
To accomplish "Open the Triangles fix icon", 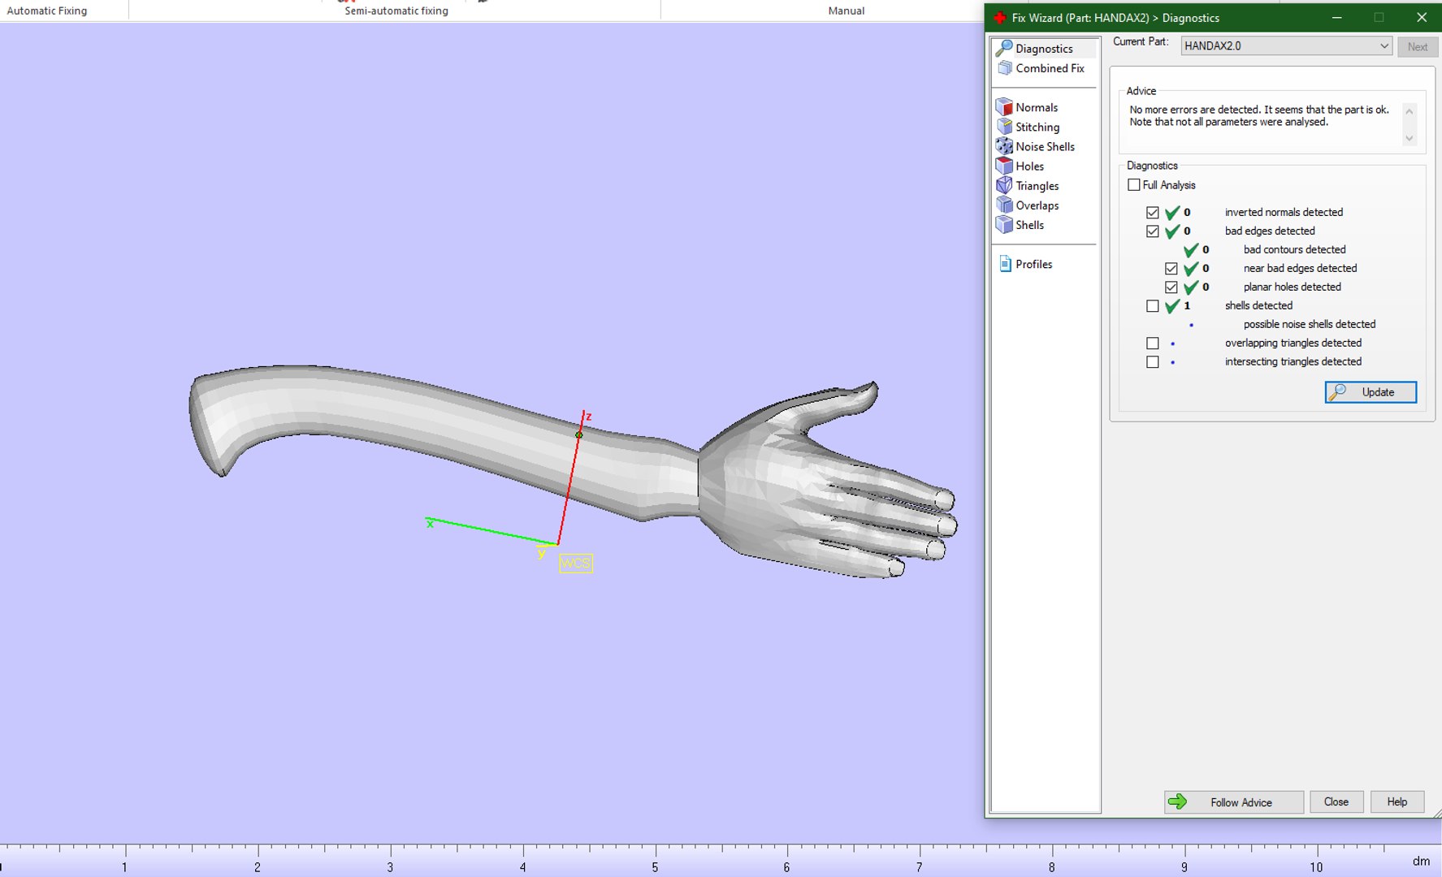I will click(x=1004, y=185).
